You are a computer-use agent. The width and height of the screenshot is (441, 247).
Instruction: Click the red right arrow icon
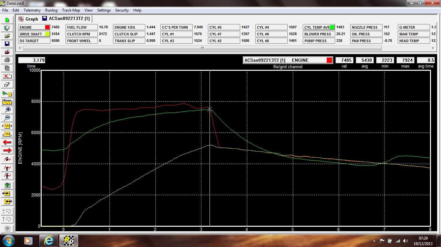7,150
